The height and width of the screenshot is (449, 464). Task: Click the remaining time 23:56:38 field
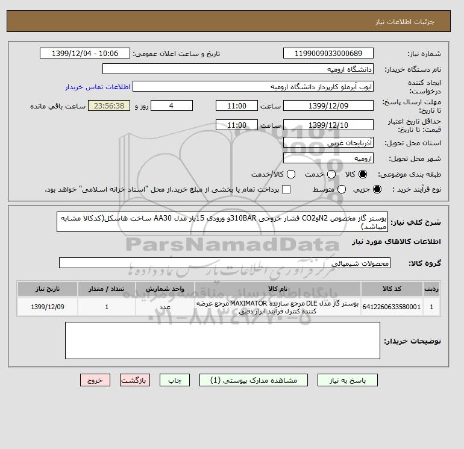tap(109, 105)
